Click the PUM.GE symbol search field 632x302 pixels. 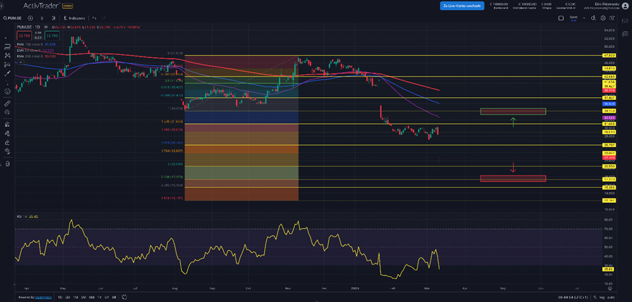pyautogui.click(x=14, y=18)
